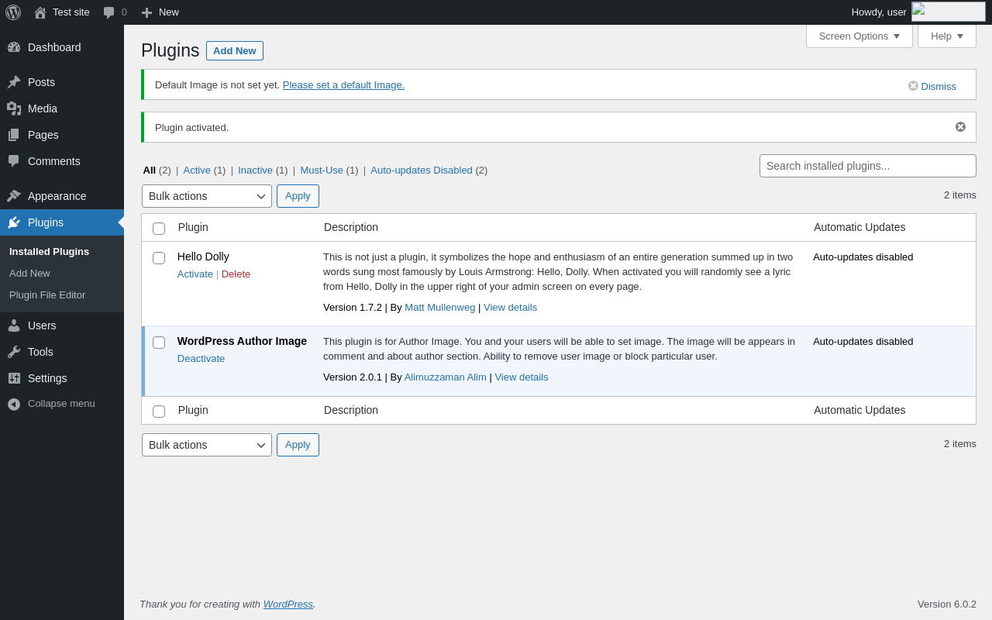Activate the Hello Dolly plugin
Screen dimensions: 992x620
point(195,274)
